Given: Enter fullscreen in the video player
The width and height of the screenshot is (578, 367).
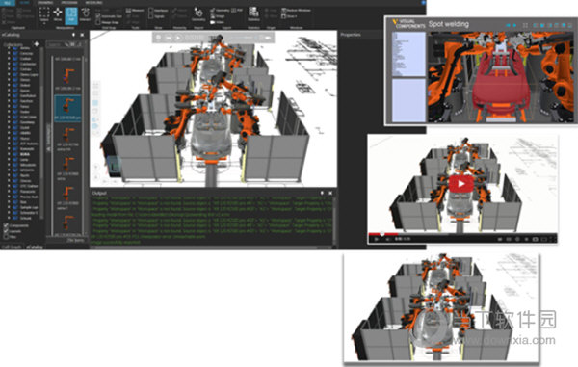Looking at the screenshot, I should (553, 239).
